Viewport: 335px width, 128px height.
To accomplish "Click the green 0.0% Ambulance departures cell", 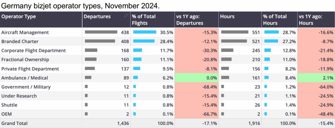I will point(197,78).
